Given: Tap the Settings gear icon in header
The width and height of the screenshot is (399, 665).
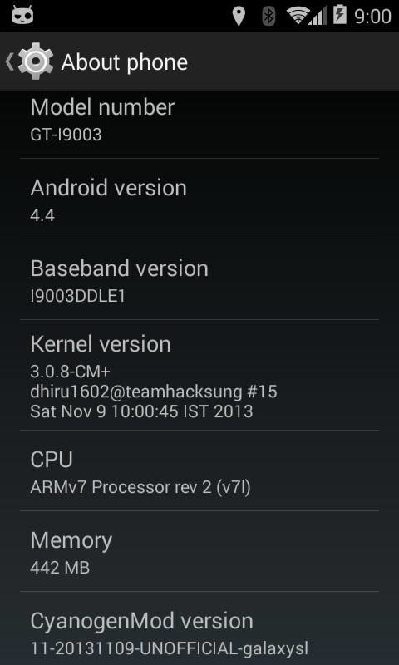Looking at the screenshot, I should [36, 62].
